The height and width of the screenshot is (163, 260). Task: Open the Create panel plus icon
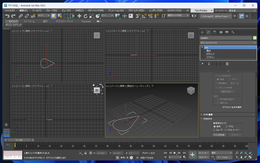202,32
